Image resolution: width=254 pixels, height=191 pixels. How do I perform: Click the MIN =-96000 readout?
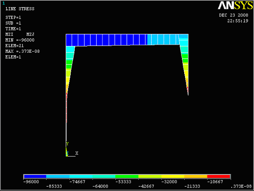20,40
